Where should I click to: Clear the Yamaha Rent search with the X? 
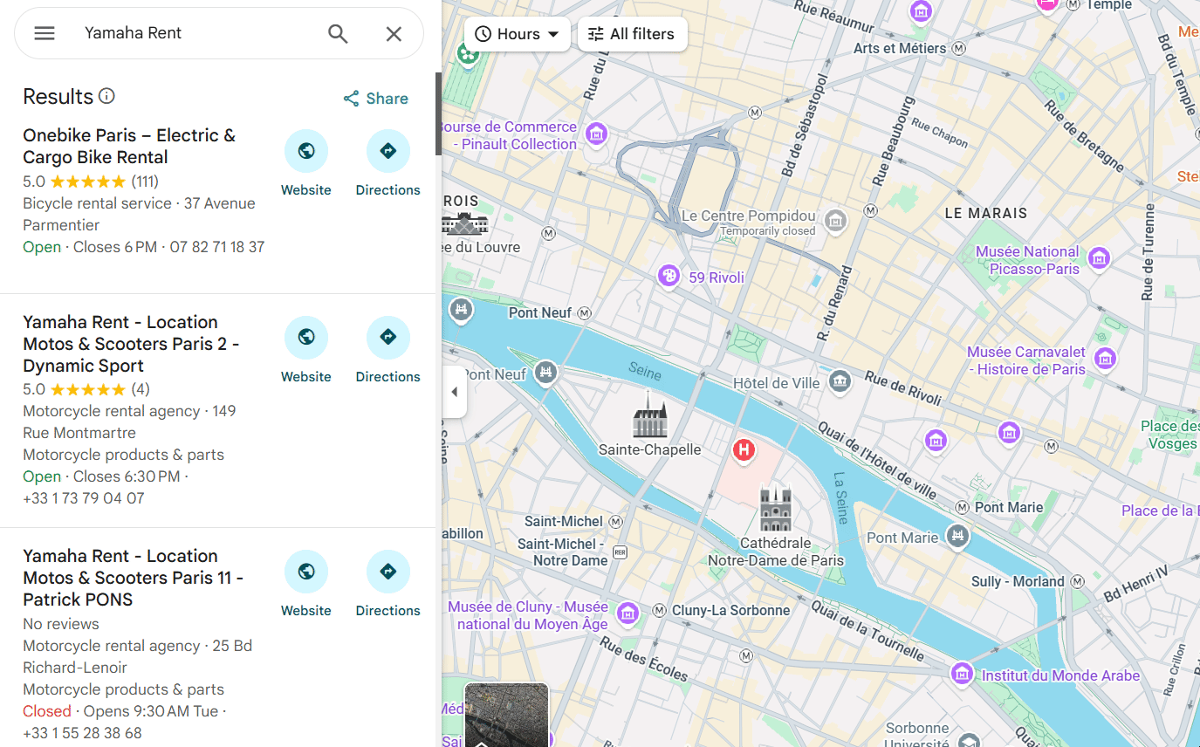pyautogui.click(x=393, y=33)
